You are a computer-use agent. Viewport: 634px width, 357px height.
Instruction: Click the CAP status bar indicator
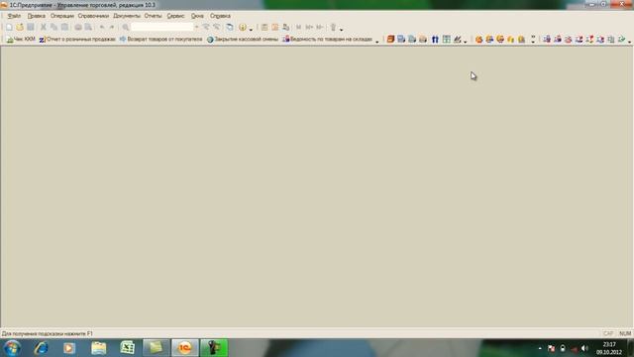click(x=607, y=333)
